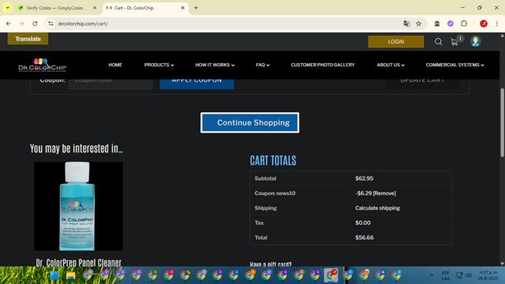Viewport: 505px width, 284px height.
Task: Close the Cart - Dr. ColorChip tab
Action: pyautogui.click(x=182, y=8)
